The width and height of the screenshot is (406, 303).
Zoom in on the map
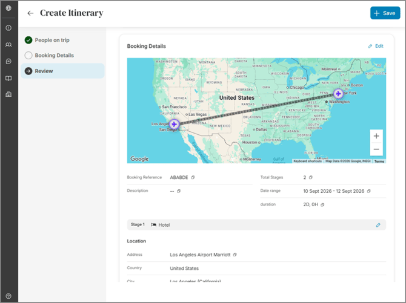376,136
